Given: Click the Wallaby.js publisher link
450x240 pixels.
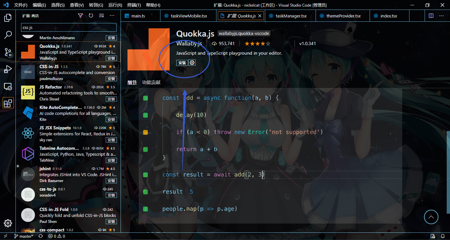Looking at the screenshot, I should click(x=189, y=43).
